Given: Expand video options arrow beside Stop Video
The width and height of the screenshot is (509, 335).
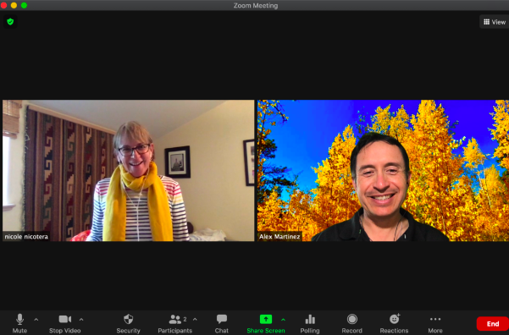Looking at the screenshot, I should click(x=81, y=320).
